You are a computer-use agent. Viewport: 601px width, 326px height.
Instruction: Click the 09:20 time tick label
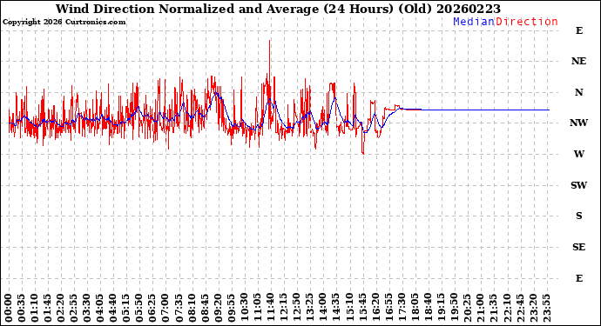[218, 309]
